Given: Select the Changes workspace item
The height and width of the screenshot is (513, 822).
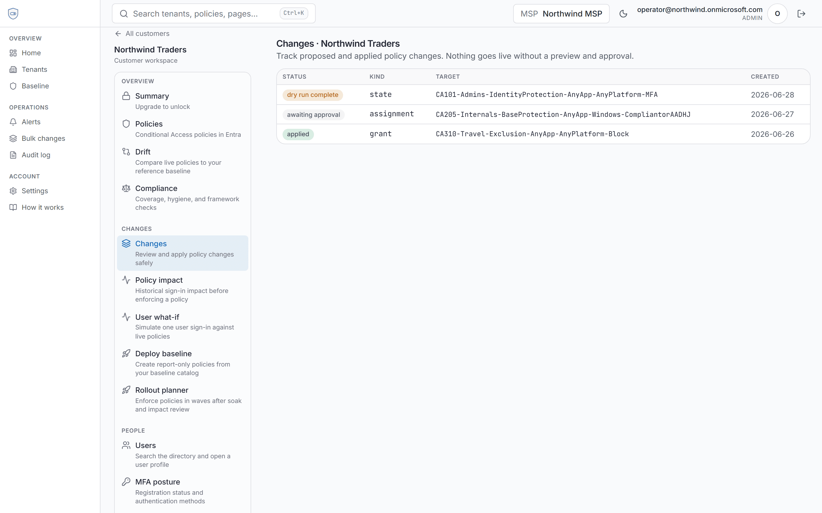Looking at the screenshot, I should pyautogui.click(x=182, y=253).
